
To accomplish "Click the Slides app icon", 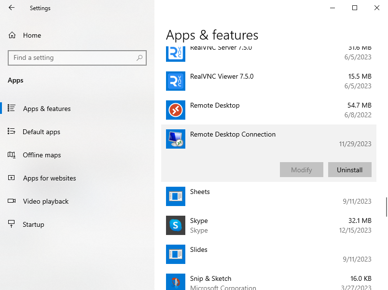I will (x=175, y=254).
